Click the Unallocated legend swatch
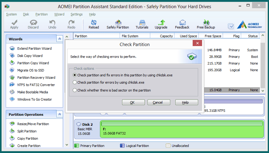The width and height of the screenshot is (269, 153). coord(168,146)
